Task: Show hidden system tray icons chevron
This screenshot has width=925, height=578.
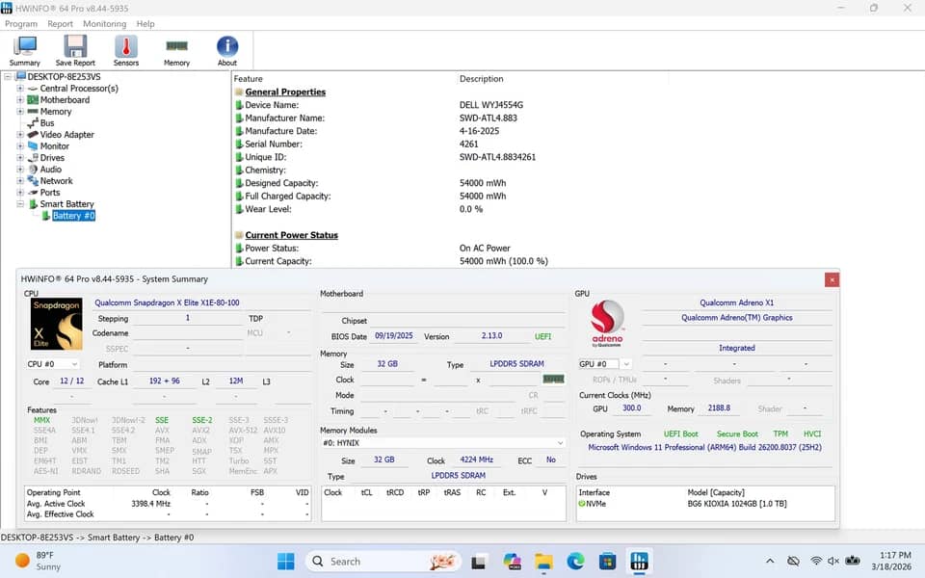Action: click(x=770, y=562)
